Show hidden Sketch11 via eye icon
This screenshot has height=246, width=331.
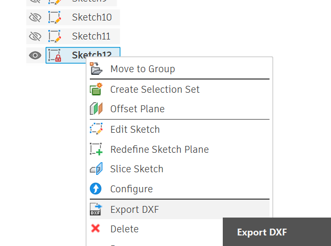point(35,36)
